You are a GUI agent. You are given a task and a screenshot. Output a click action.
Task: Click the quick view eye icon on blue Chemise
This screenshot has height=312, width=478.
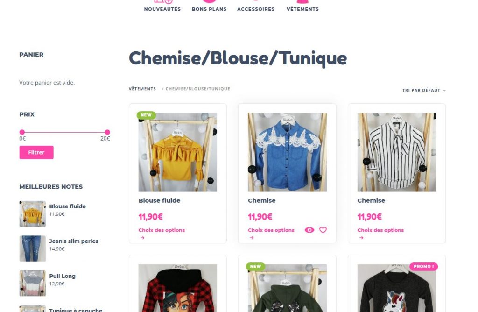click(x=309, y=230)
